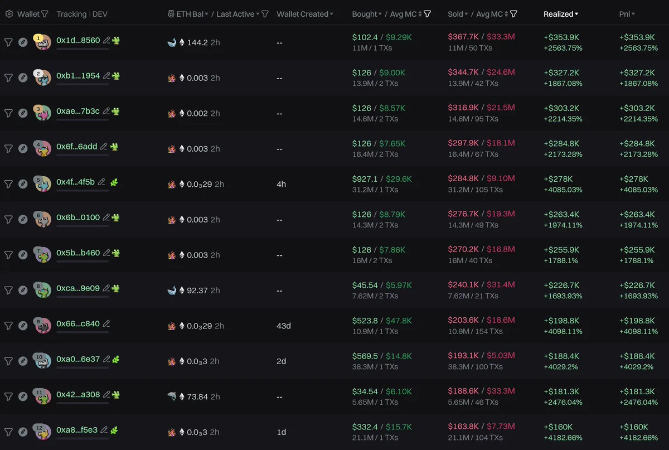Screen dimensions: 669x450
Task: Open Last Active filter funnel icon
Action: tap(265, 14)
